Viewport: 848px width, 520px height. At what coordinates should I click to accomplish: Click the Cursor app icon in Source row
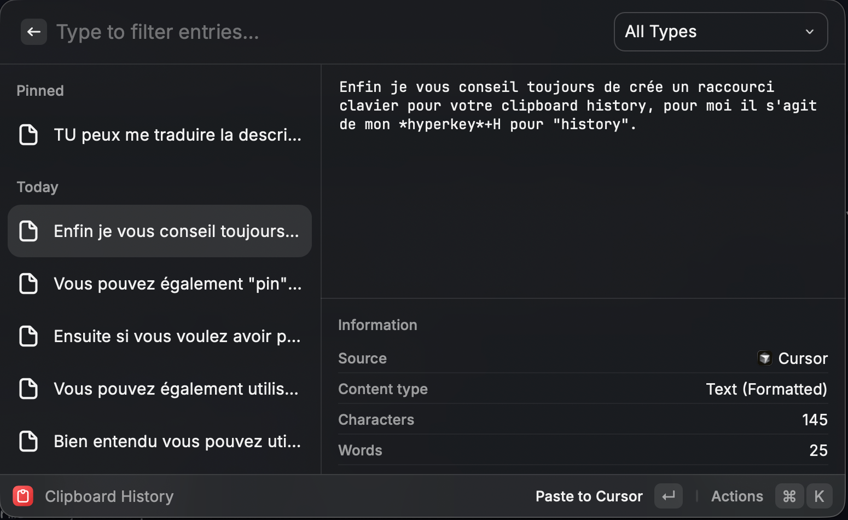click(x=764, y=359)
